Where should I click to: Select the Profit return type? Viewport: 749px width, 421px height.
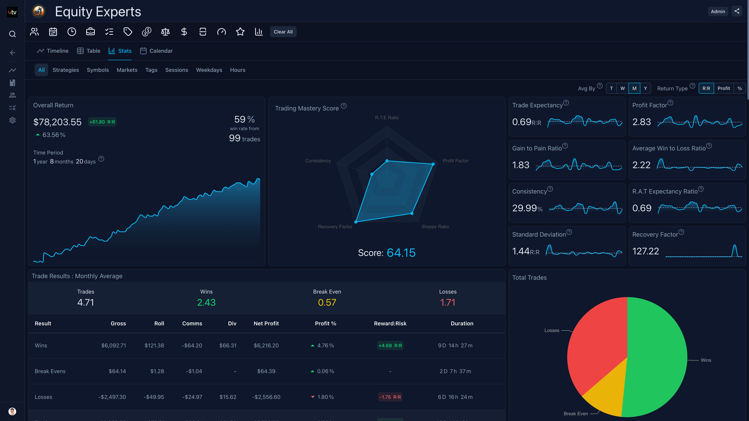[x=724, y=88]
